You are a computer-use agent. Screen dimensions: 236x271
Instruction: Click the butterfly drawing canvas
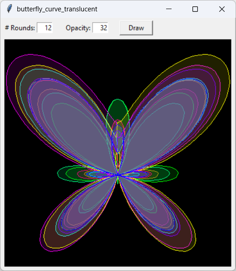click(118, 153)
